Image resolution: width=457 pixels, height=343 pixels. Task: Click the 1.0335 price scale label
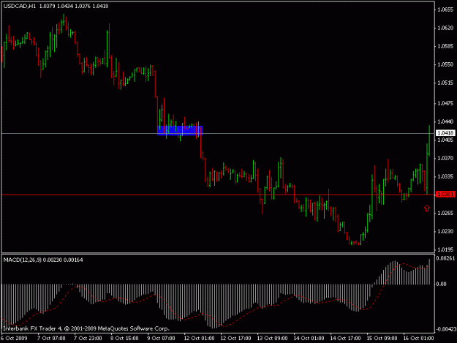[445, 176]
